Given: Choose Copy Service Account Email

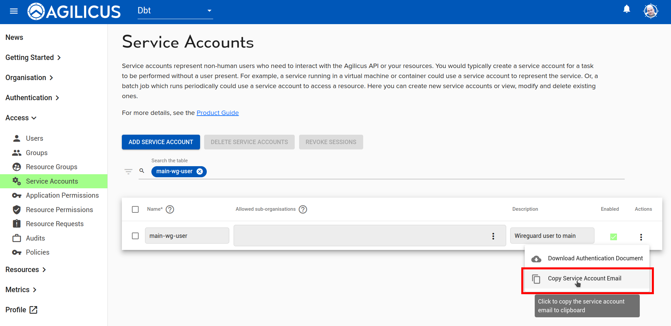Looking at the screenshot, I should pos(584,278).
